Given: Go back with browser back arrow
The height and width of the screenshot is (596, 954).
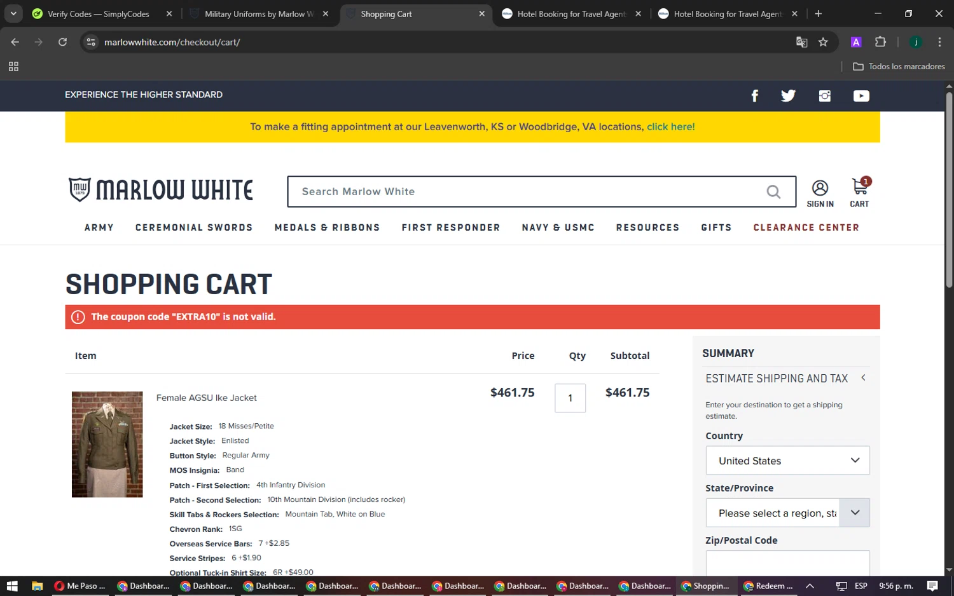Looking at the screenshot, I should point(15,42).
